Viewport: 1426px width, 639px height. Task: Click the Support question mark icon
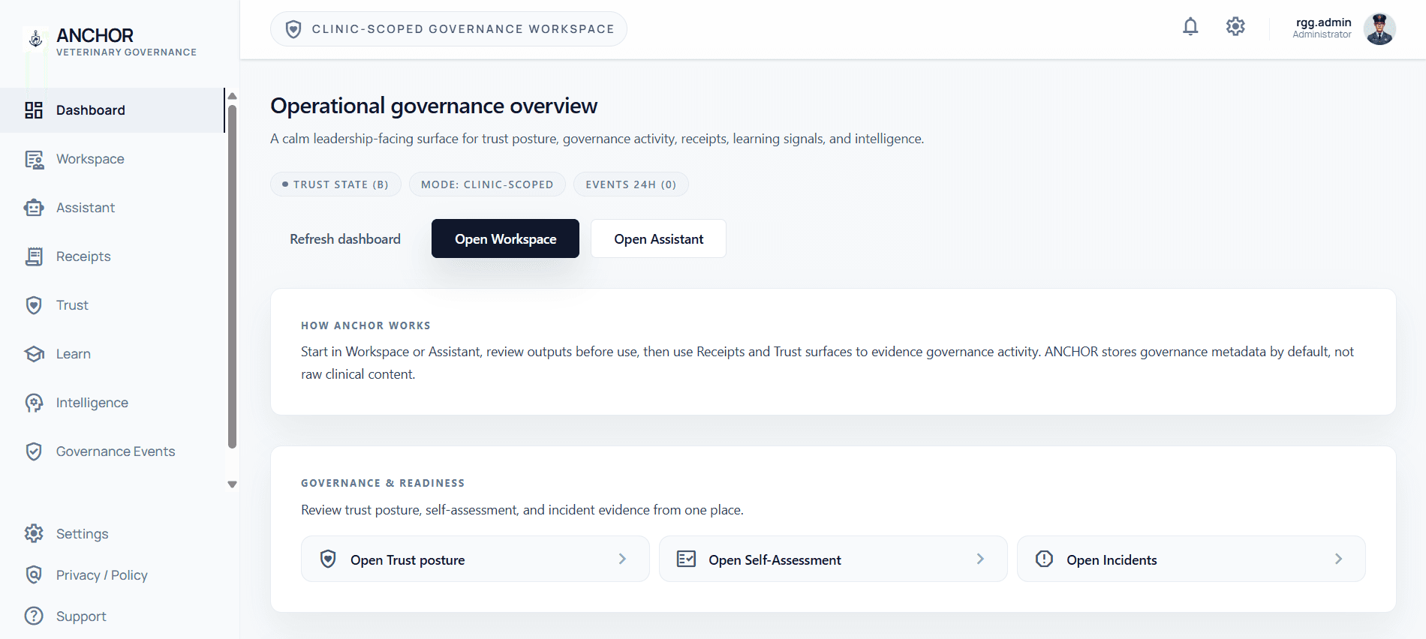[34, 616]
